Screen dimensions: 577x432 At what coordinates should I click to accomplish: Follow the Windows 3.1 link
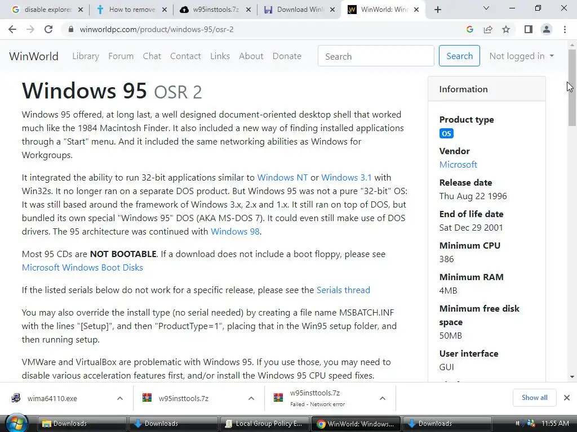(x=347, y=177)
